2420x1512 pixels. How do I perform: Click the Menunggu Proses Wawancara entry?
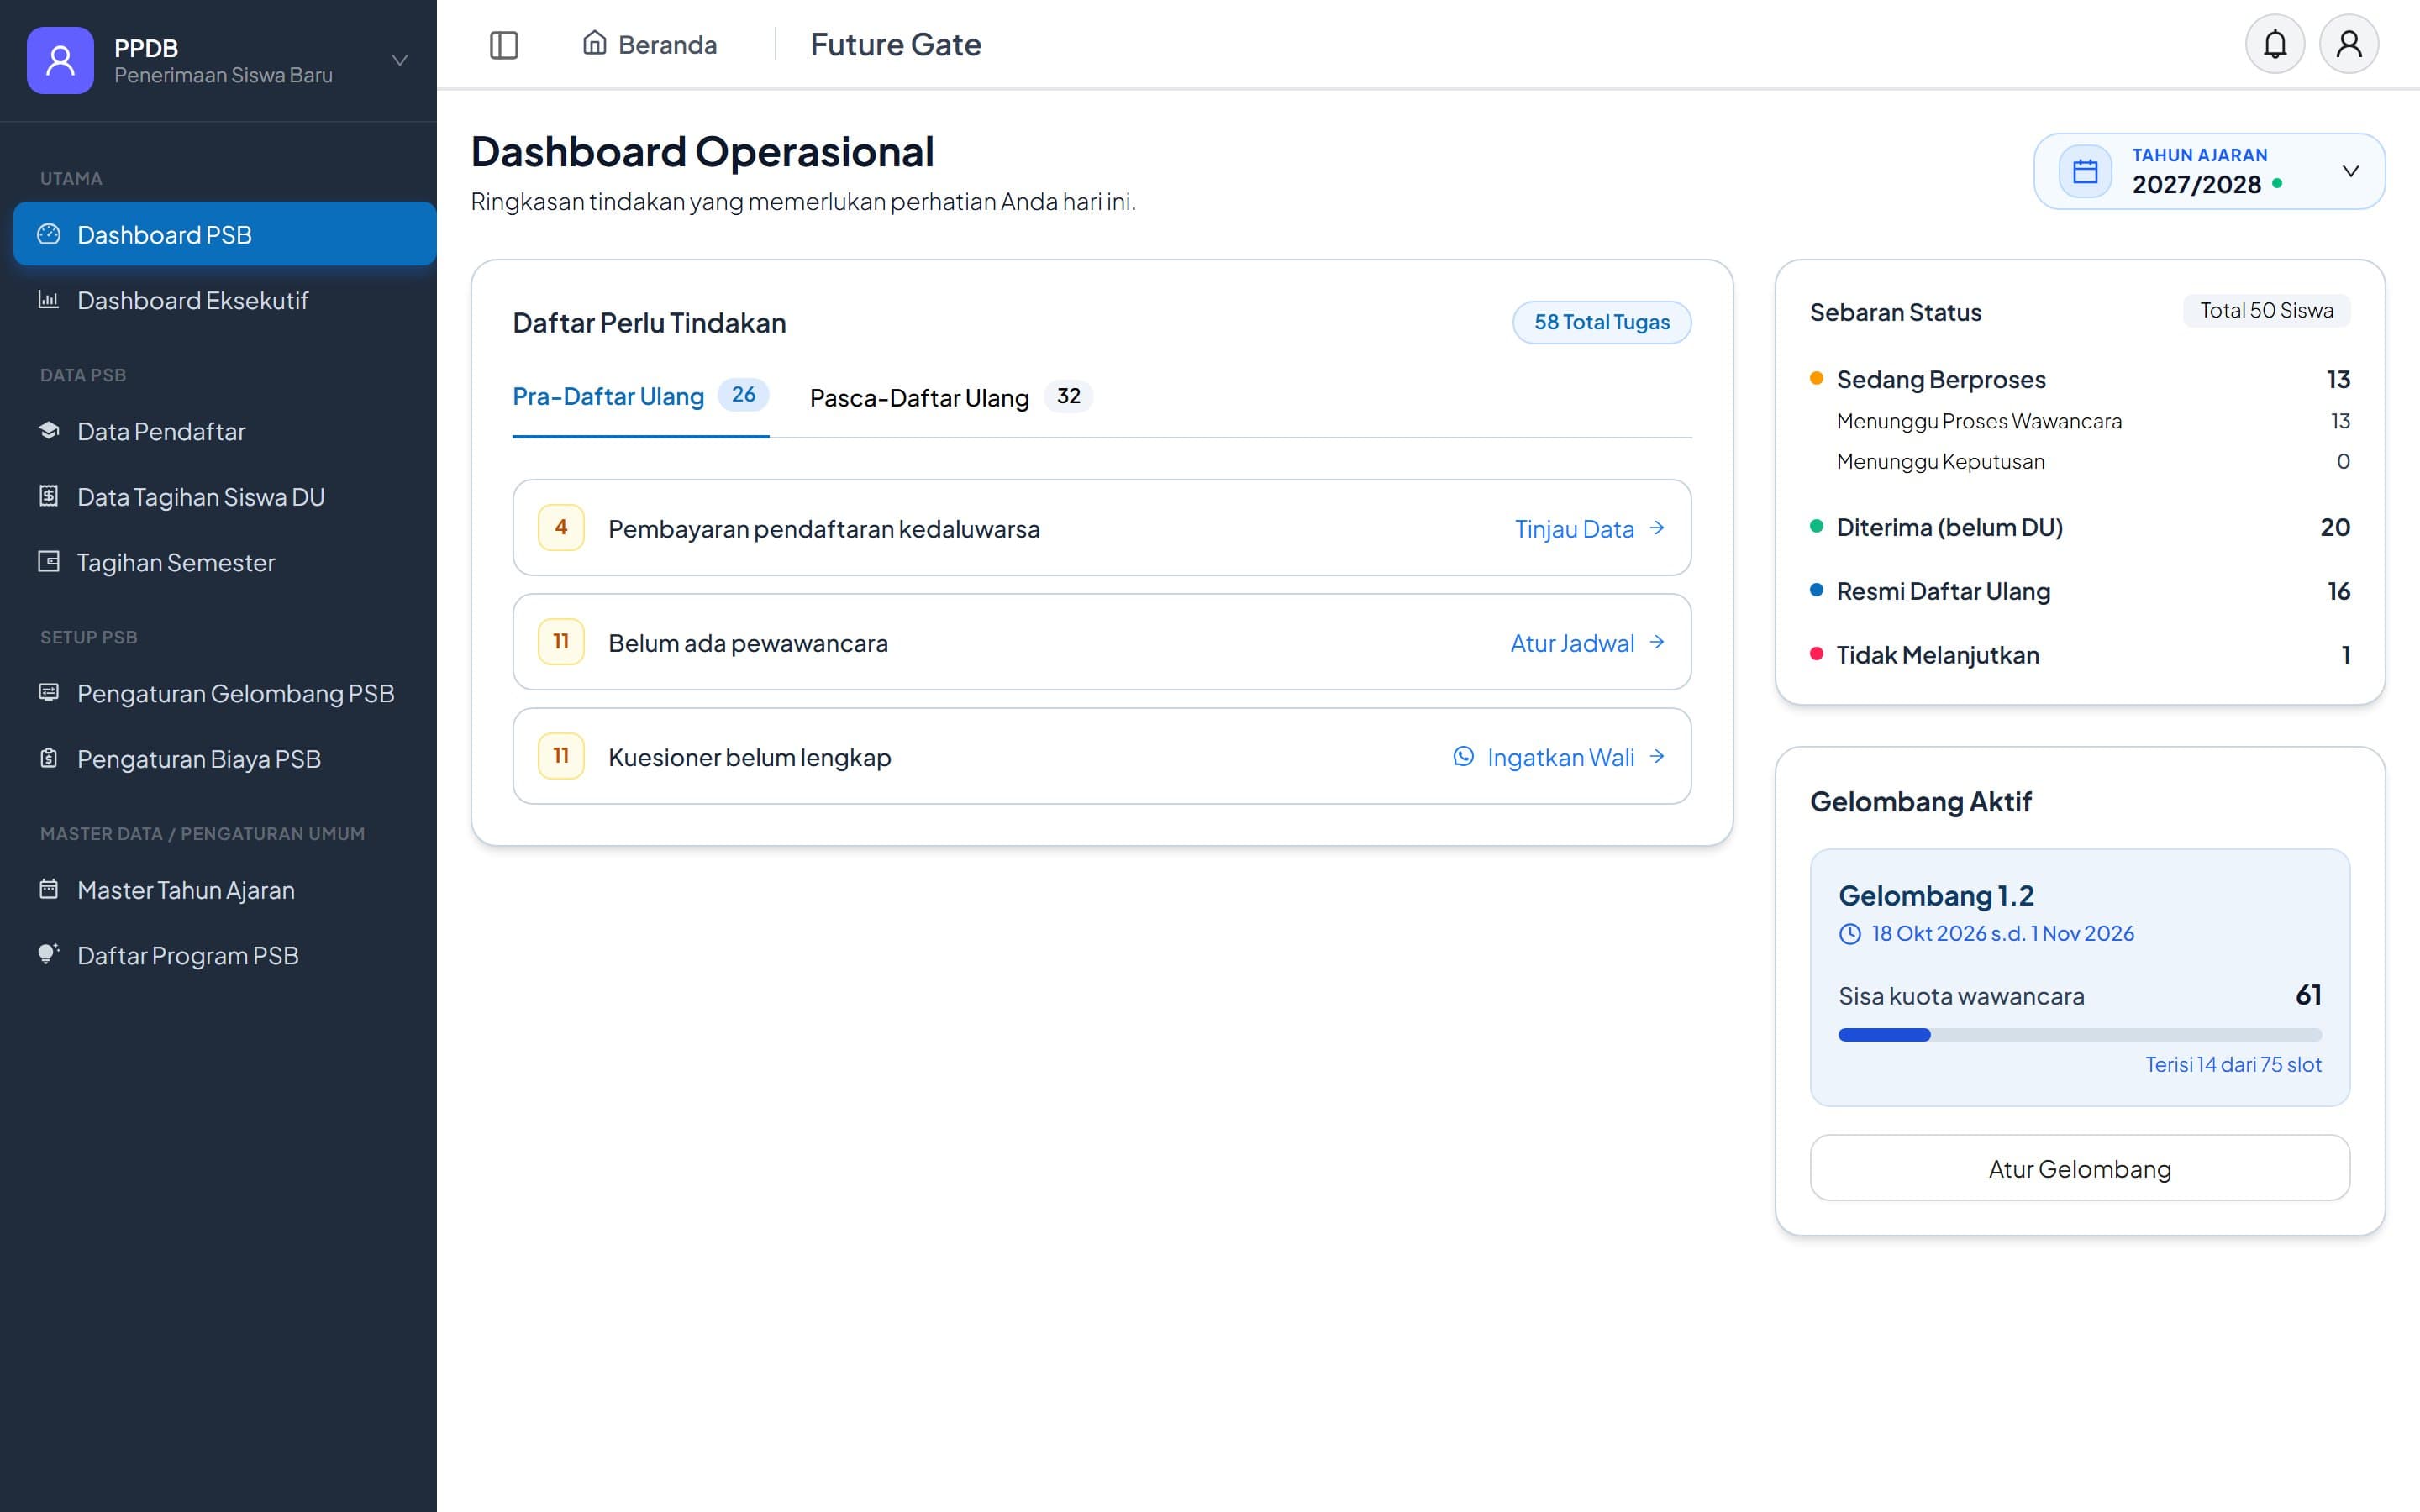[x=2092, y=421]
